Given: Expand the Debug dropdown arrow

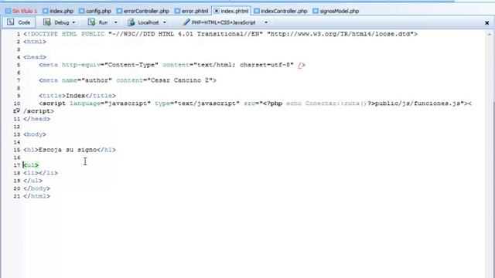Looking at the screenshot, I should pyautogui.click(x=73, y=22).
